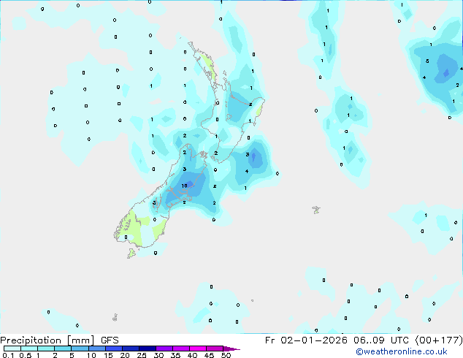This screenshot has width=463, height=358.
Task: Click the "0.5" legend scale label
Action: coord(26,355)
